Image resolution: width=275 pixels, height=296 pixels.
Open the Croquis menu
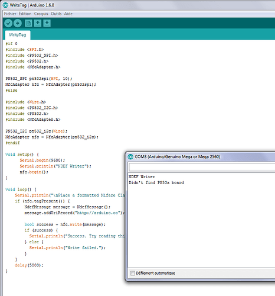41,14
